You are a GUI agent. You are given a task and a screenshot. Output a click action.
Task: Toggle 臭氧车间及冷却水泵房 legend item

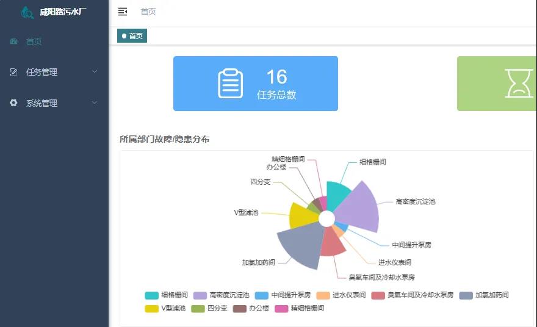(x=413, y=295)
